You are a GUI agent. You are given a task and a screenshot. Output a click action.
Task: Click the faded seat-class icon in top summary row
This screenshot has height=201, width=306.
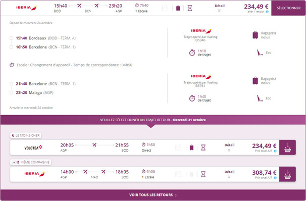(x=165, y=8)
